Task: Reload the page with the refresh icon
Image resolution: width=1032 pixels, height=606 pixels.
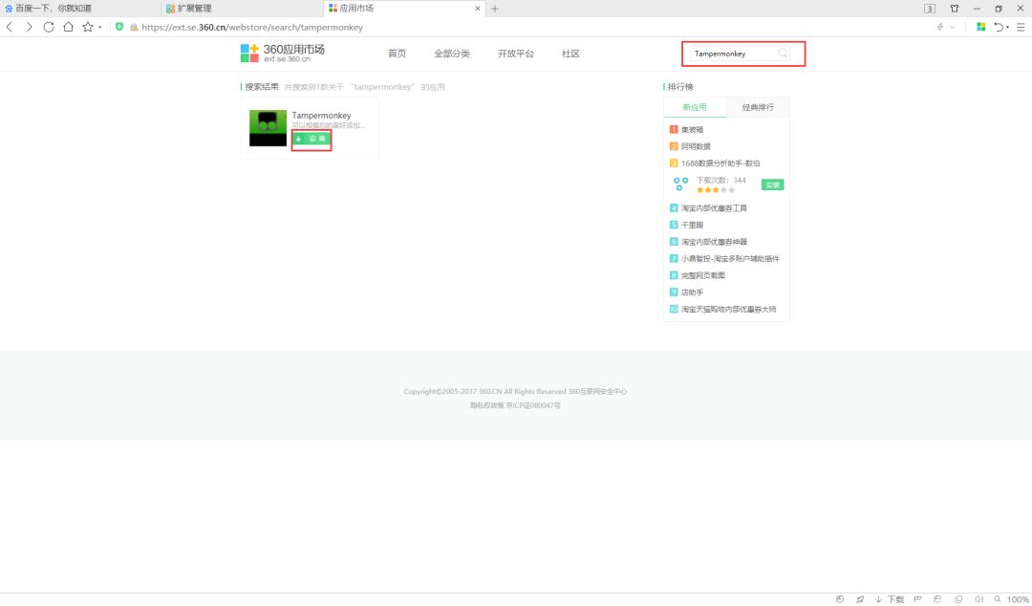Action: 49,27
